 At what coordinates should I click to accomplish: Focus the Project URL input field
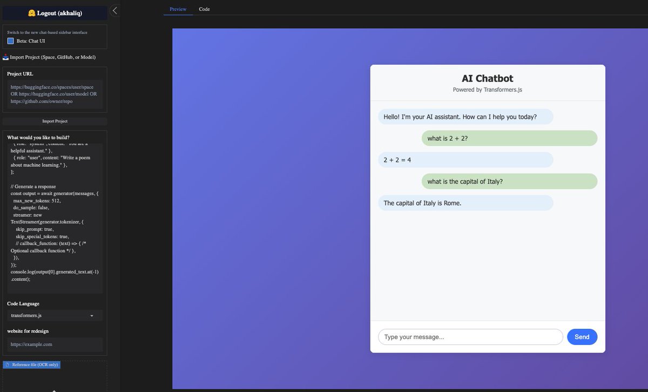click(x=55, y=94)
